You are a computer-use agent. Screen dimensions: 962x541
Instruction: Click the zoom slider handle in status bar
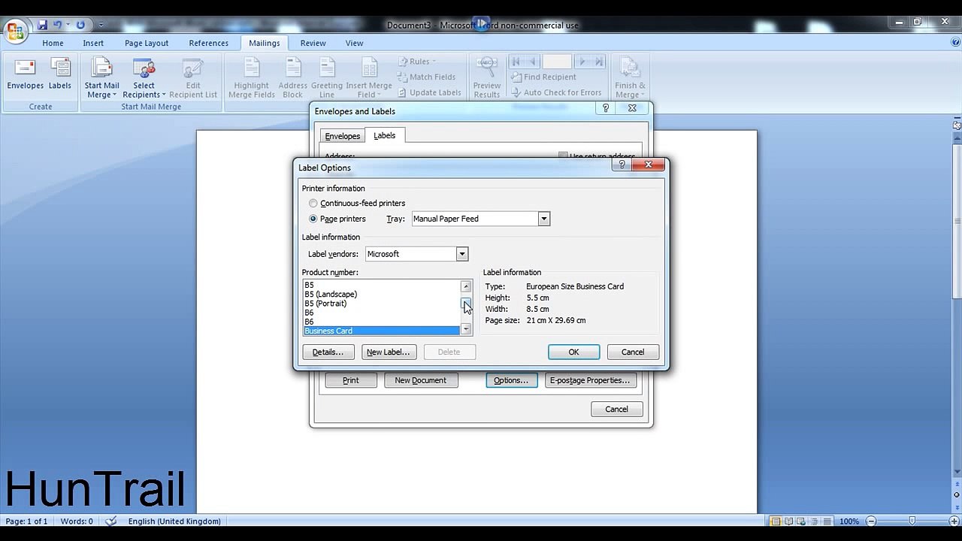point(912,521)
